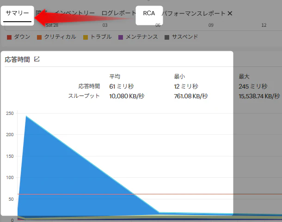Switch to the インベントリー tab
The height and width of the screenshot is (222, 282).
coord(74,13)
